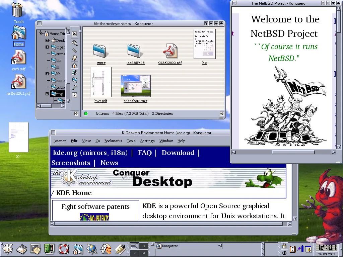The image size is (343, 257).
Task: Follow the Screenshots link
Action: [71, 163]
